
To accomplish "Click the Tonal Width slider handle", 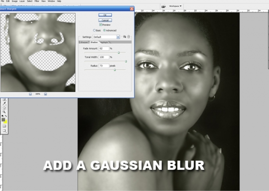I will point(126,61).
